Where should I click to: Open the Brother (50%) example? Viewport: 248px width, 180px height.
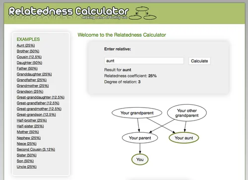click(x=28, y=51)
